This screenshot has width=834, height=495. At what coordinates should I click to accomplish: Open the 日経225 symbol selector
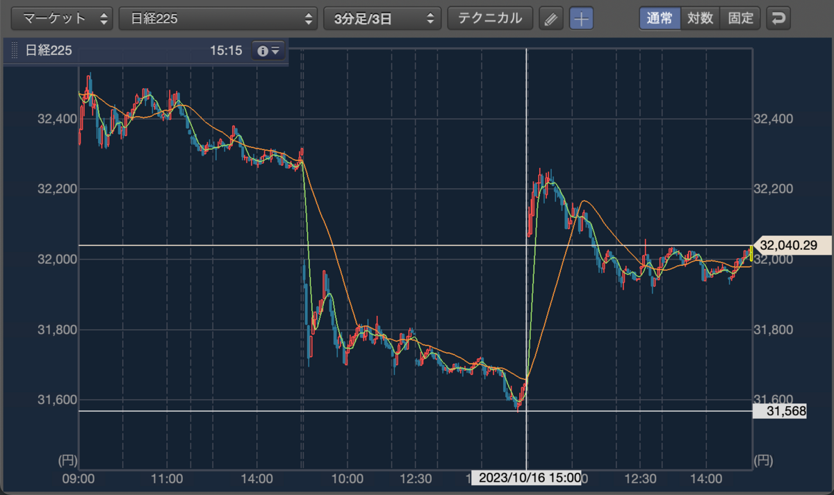tap(218, 19)
